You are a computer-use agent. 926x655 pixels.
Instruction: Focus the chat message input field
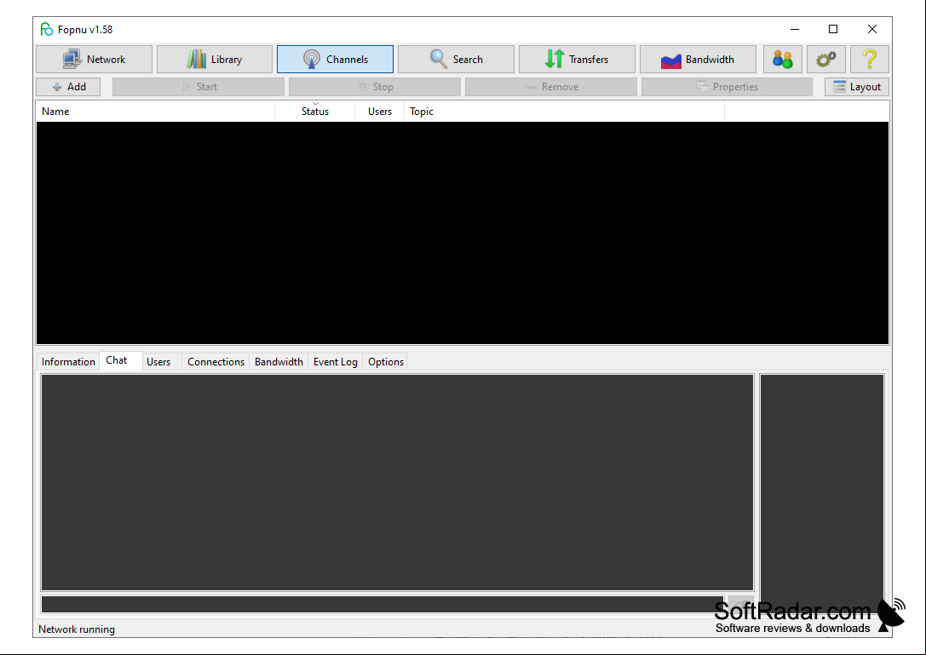(x=382, y=604)
